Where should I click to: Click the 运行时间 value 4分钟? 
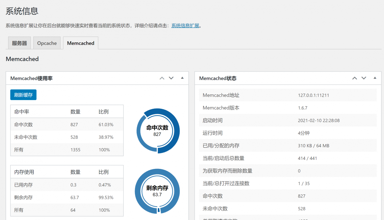304,133
